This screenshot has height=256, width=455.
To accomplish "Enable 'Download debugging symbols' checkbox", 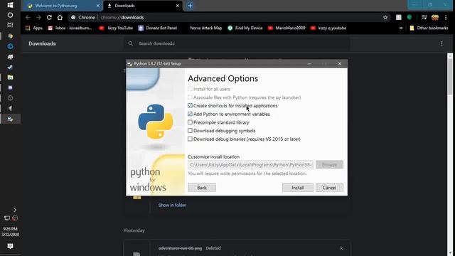I will coord(190,131).
